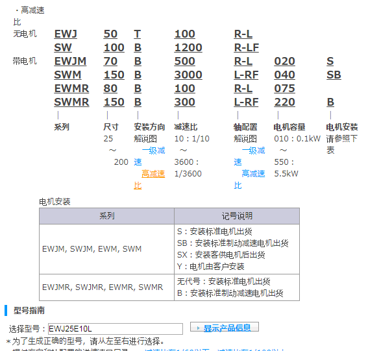Click the 1200 reduction ratio value

click(188, 47)
